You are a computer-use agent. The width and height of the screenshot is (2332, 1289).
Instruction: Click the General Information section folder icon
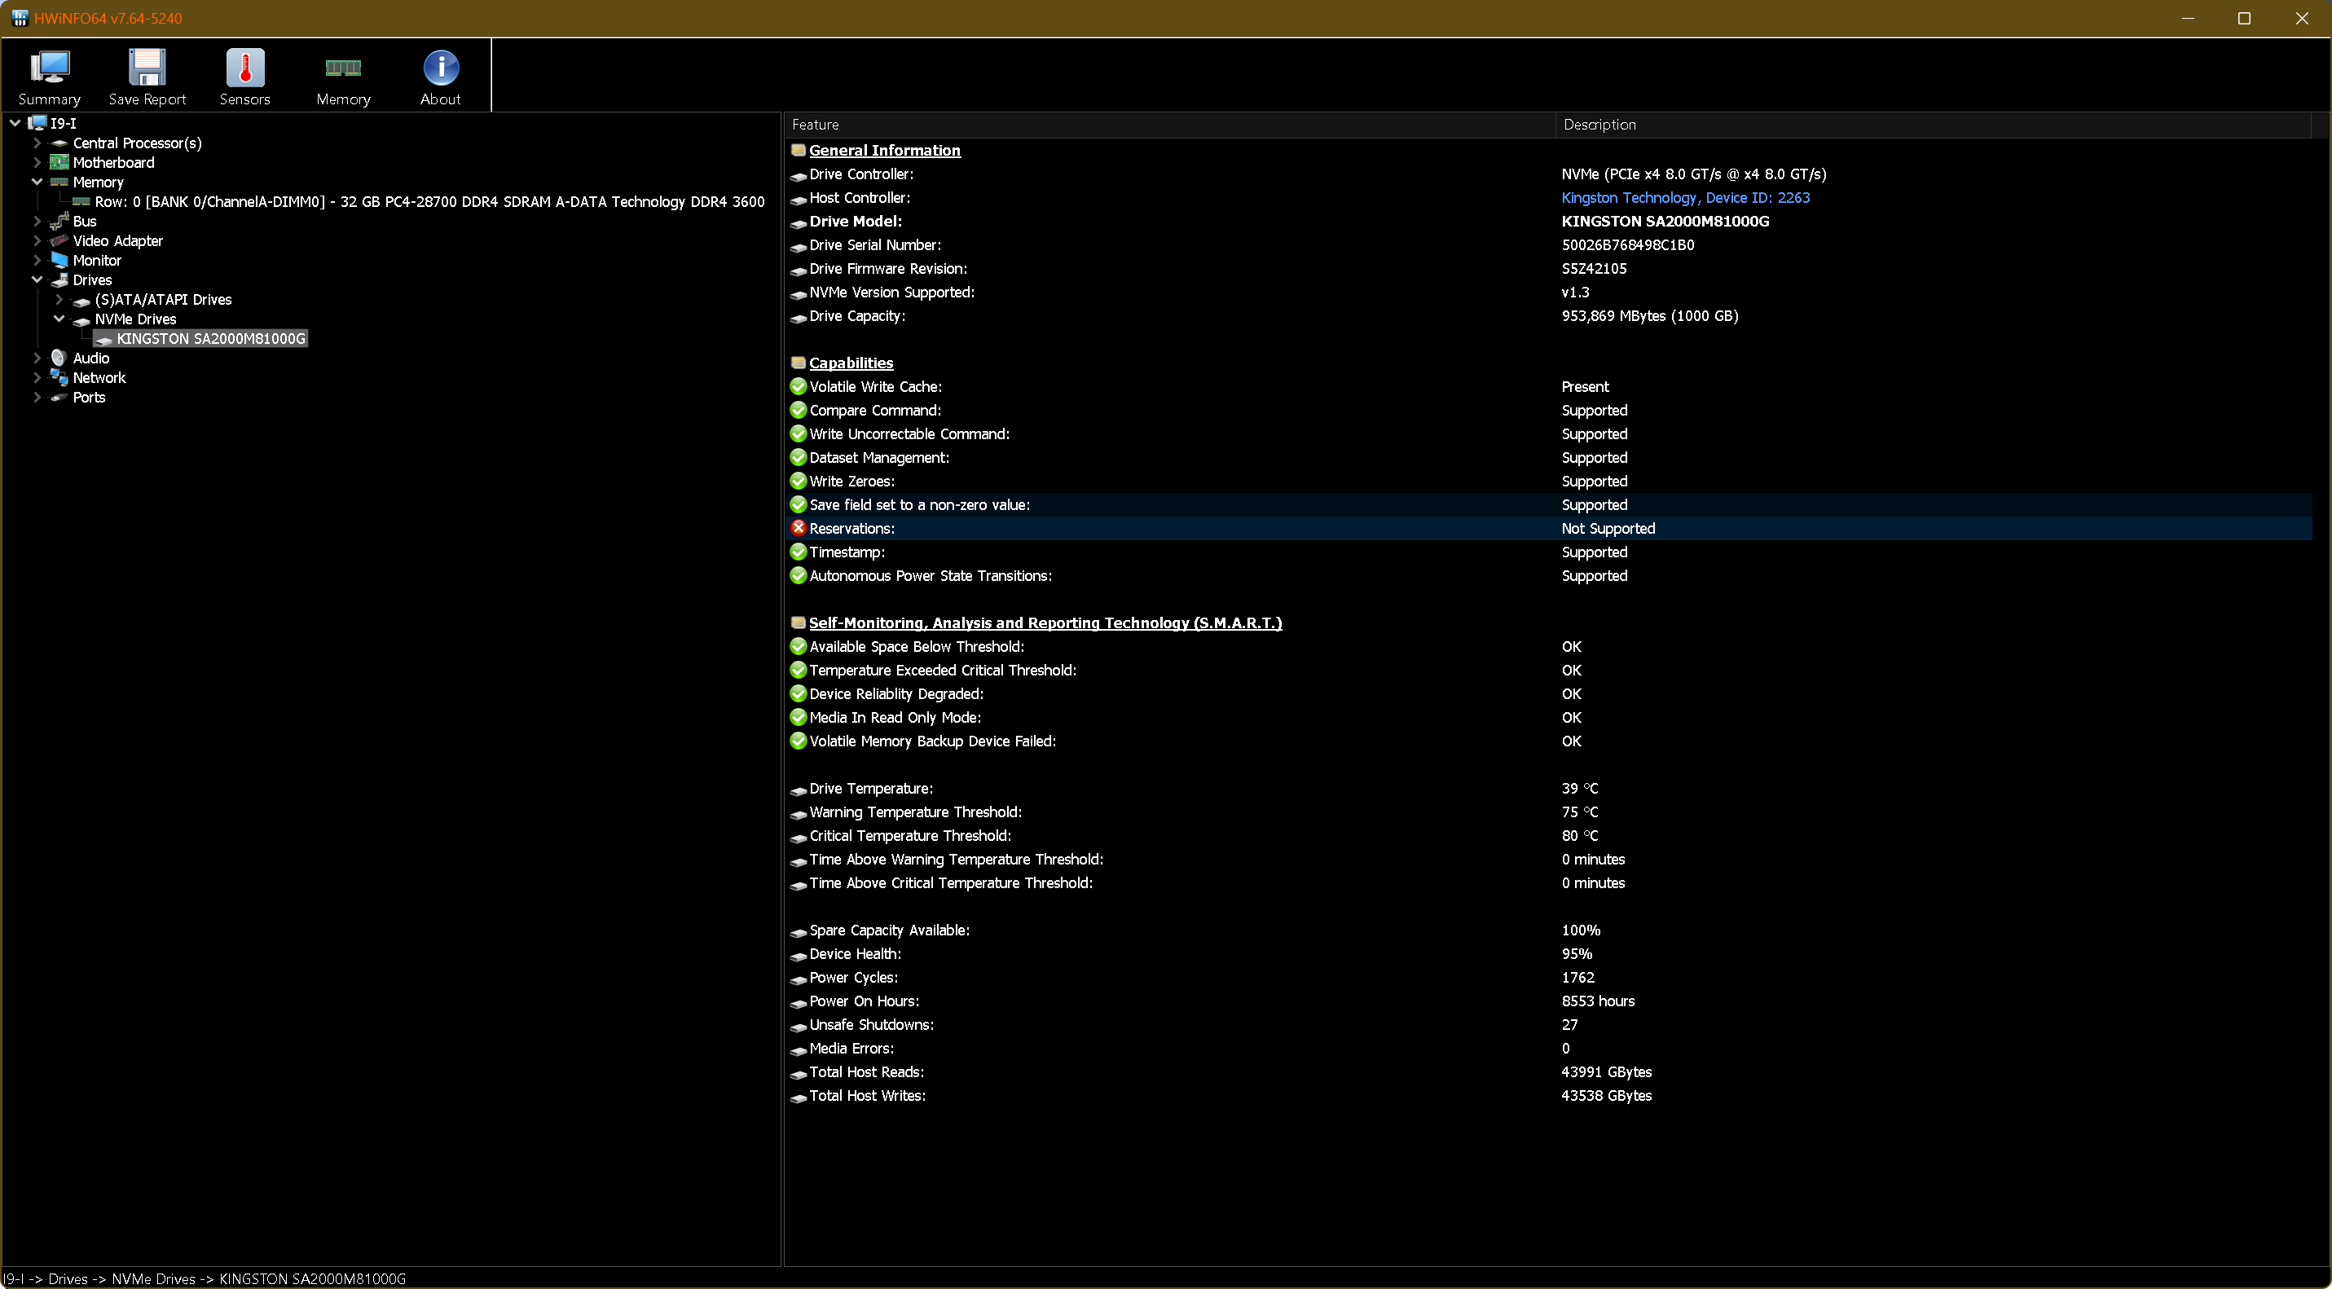[x=798, y=150]
